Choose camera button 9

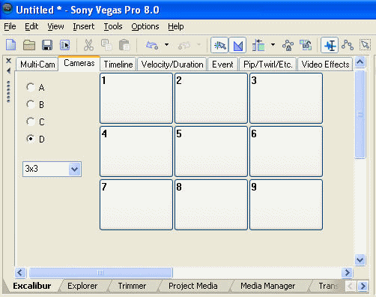286,205
